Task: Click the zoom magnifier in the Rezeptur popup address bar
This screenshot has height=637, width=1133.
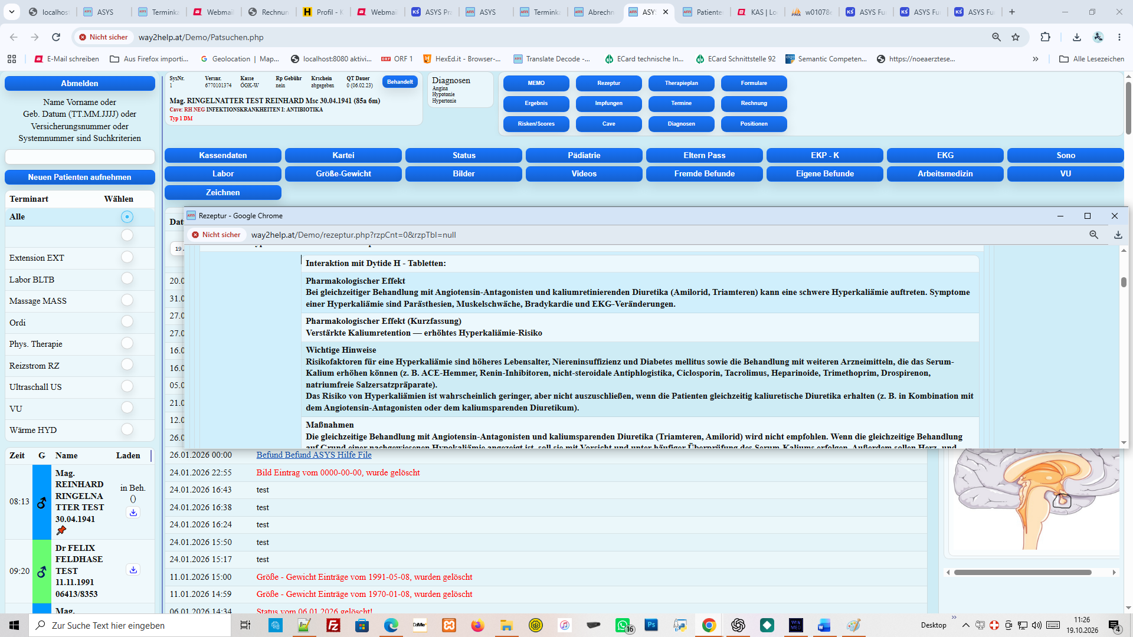Action: 1093,235
